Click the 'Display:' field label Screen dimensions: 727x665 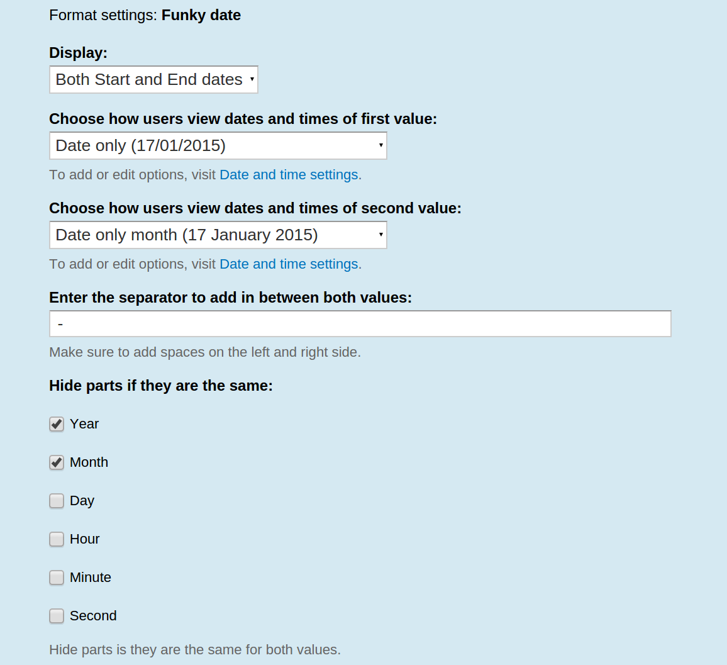(x=78, y=53)
